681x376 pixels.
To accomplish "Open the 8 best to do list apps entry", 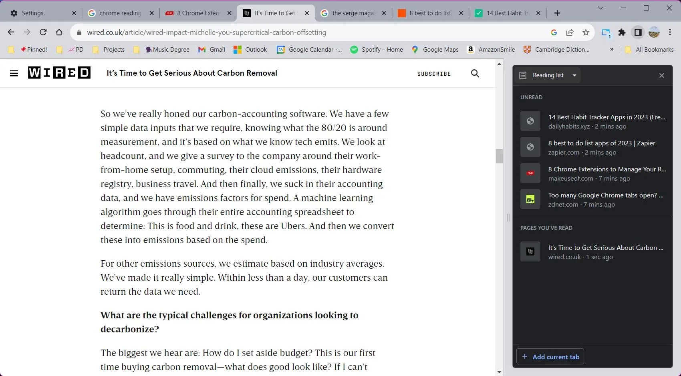I will [602, 147].
